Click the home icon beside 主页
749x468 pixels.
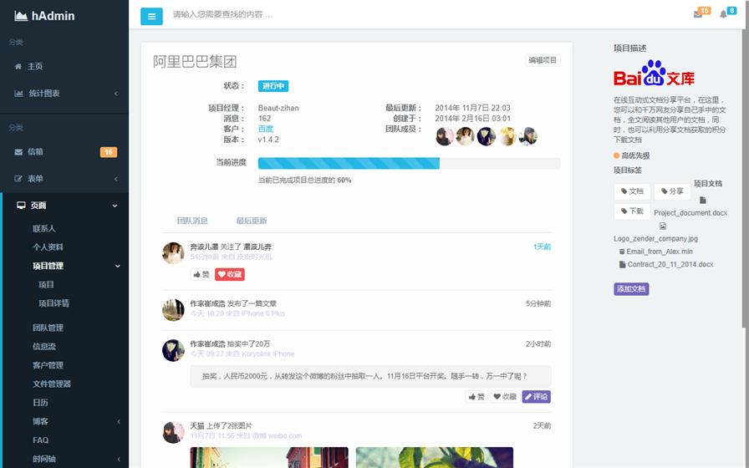(18, 66)
